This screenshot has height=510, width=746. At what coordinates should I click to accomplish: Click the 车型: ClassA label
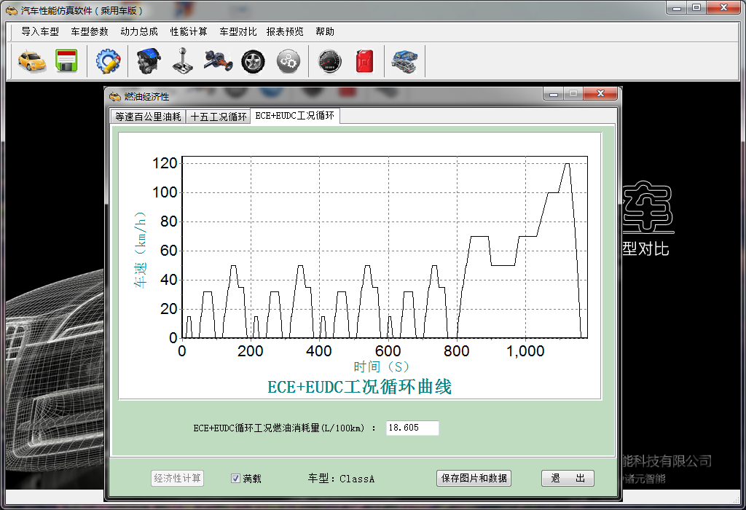[341, 479]
